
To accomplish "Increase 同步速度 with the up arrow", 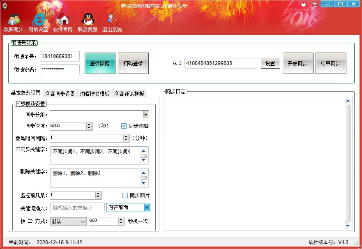I will pyautogui.click(x=89, y=124).
